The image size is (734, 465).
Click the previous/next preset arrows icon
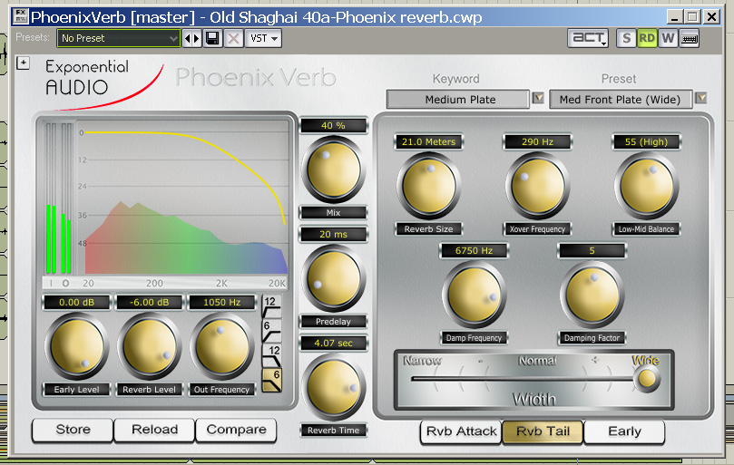[x=192, y=38]
